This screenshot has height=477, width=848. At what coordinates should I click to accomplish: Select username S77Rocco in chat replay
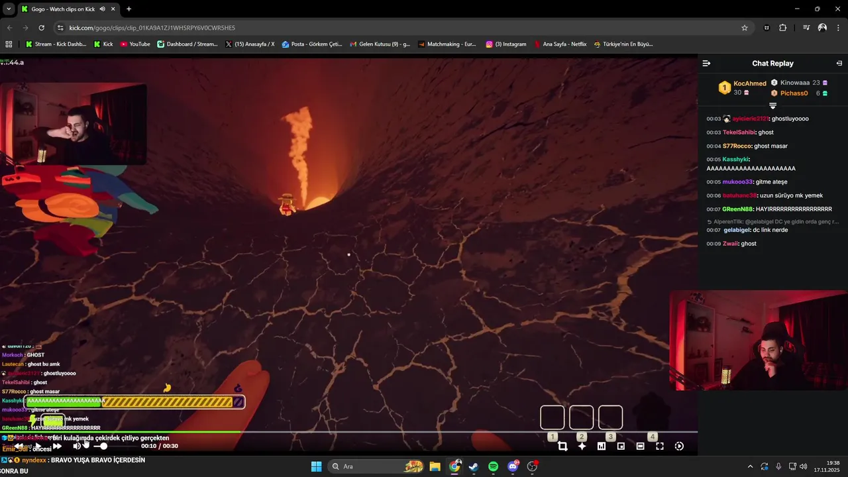point(737,146)
